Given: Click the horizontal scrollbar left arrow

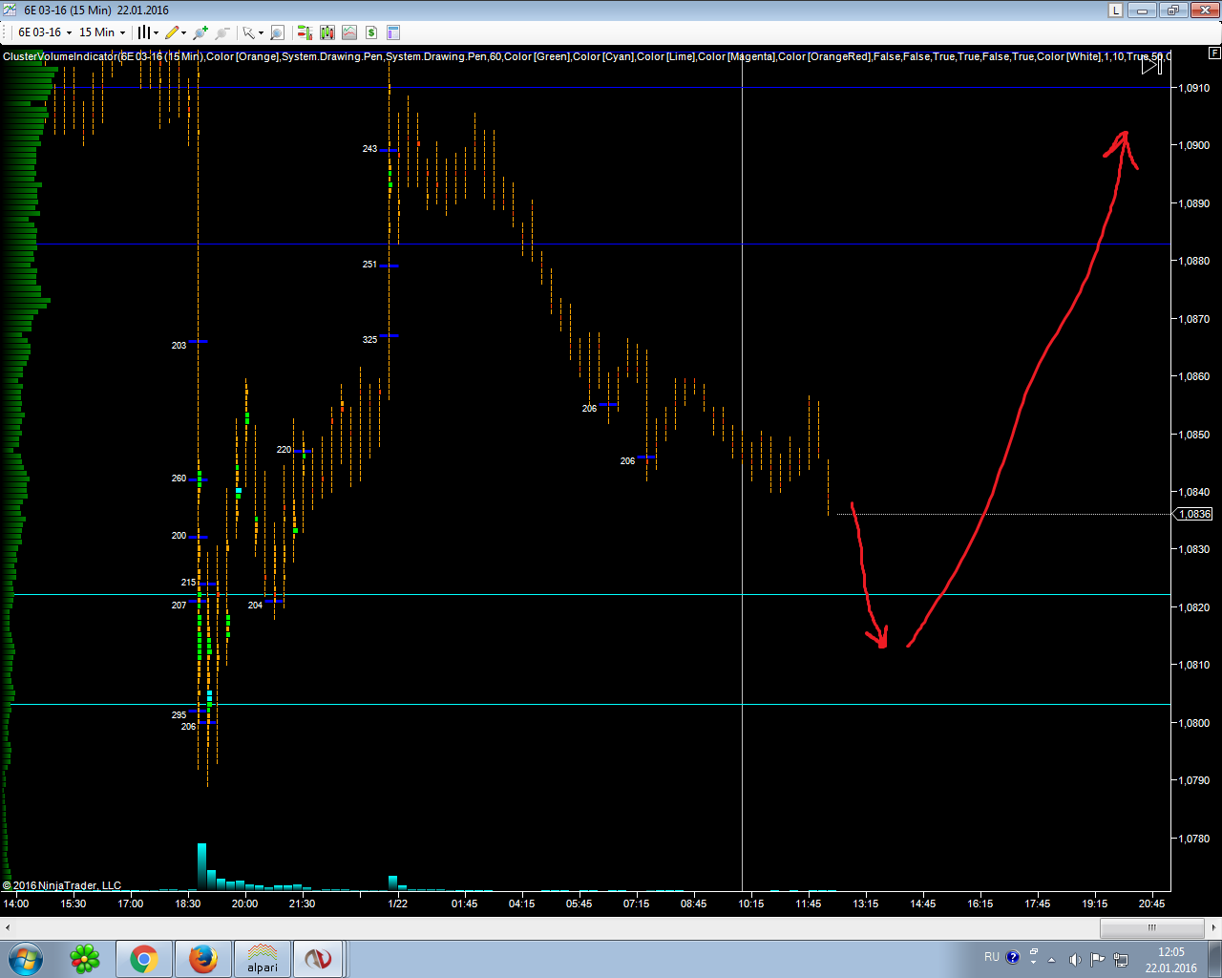Looking at the screenshot, I should (8, 927).
